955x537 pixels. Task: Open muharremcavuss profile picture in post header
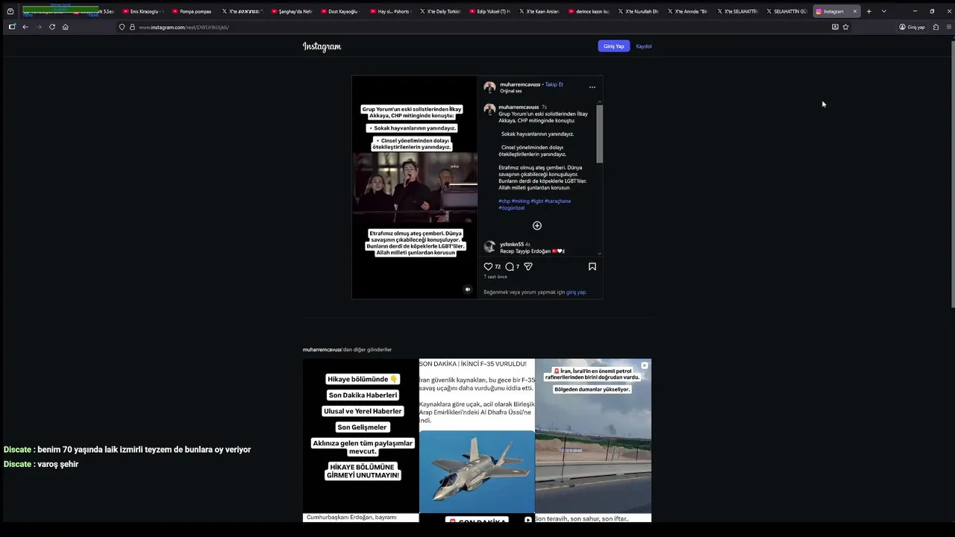point(489,87)
